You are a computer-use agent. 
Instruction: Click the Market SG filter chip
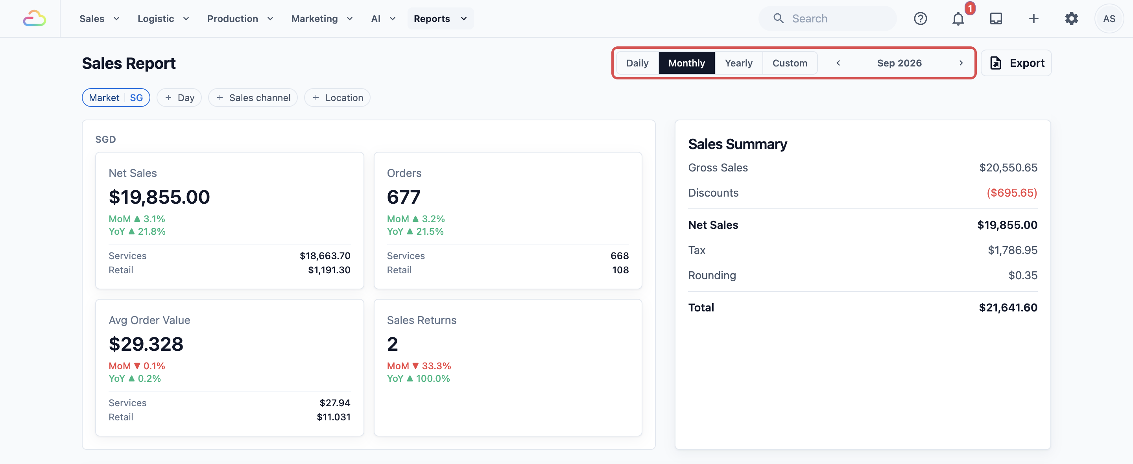(x=116, y=98)
